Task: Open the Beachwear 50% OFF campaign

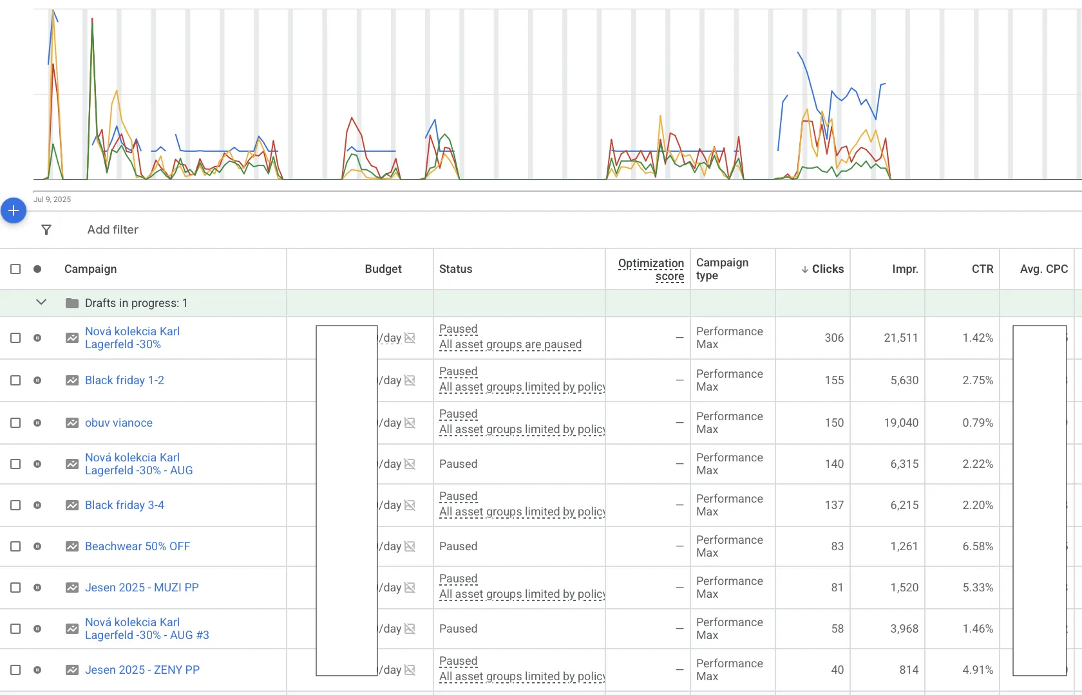Action: pos(138,546)
